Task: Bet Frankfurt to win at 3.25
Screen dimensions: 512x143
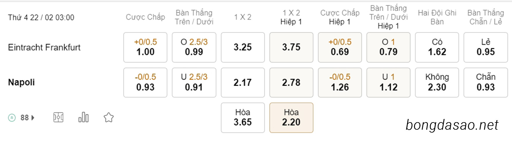Action: (x=243, y=47)
